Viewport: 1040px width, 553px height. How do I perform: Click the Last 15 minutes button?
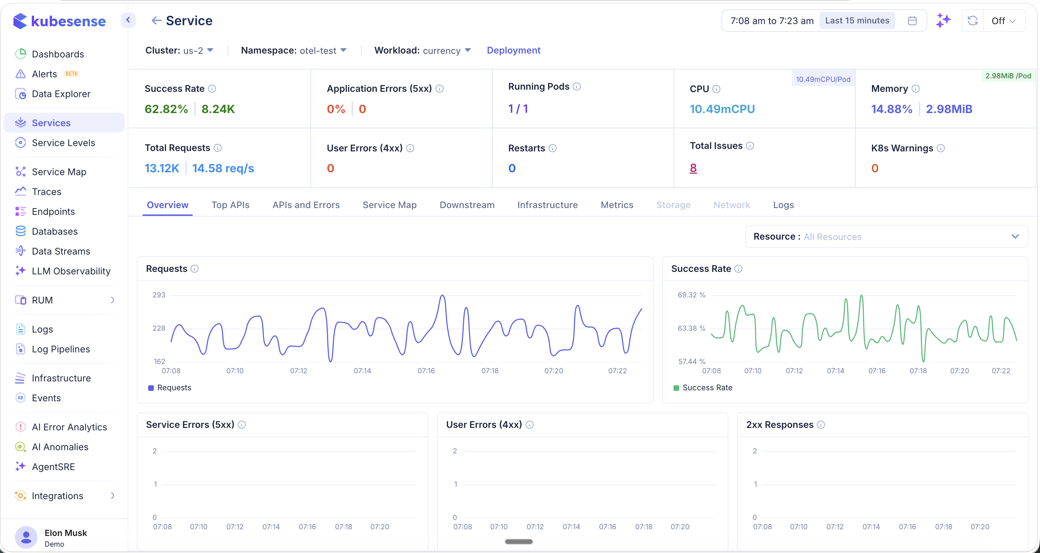(857, 21)
